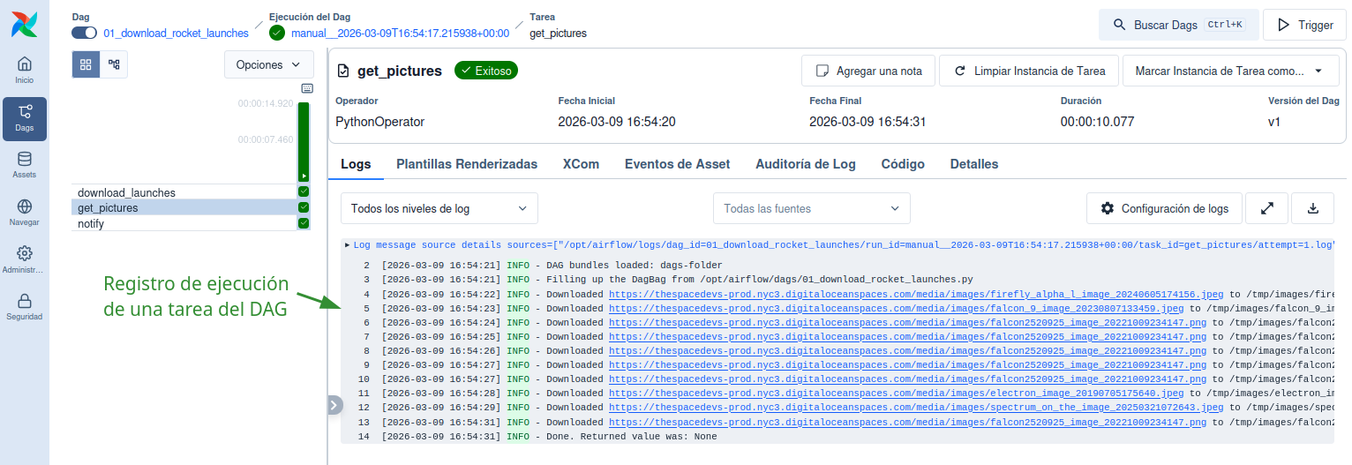Download the task logs
The image size is (1352, 465).
tap(1312, 208)
